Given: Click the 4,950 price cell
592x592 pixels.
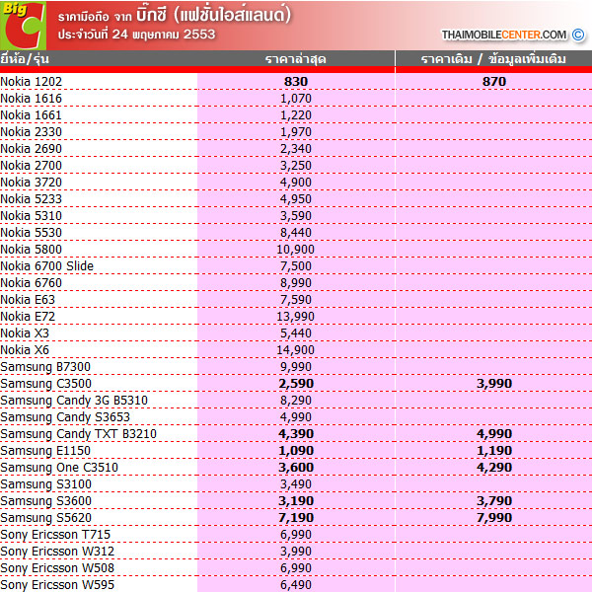Looking at the screenshot, I should coord(296,199).
